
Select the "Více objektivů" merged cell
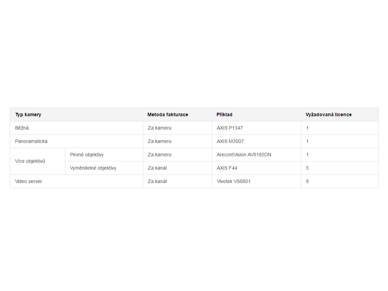(30, 161)
